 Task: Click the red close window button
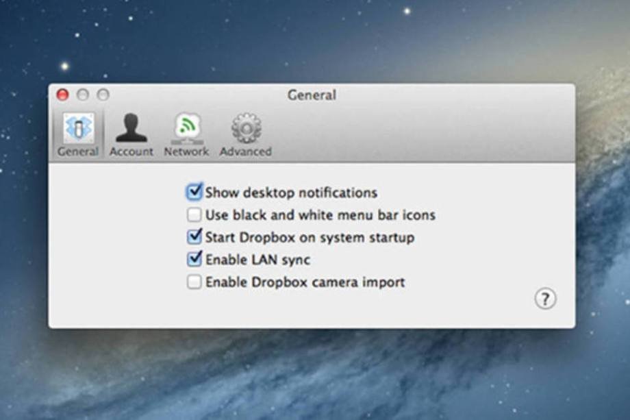coord(62,95)
